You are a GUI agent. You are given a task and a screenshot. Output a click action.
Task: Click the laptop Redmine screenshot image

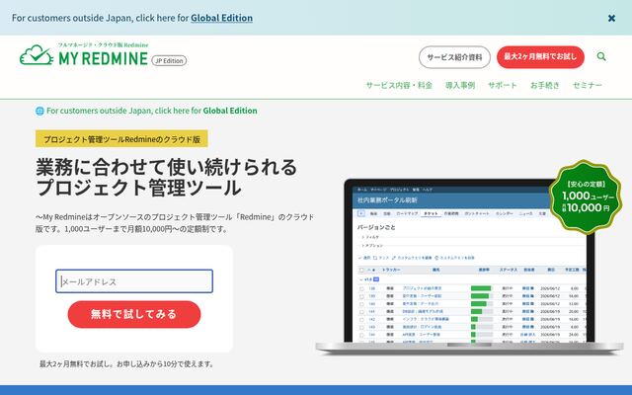(x=469, y=266)
